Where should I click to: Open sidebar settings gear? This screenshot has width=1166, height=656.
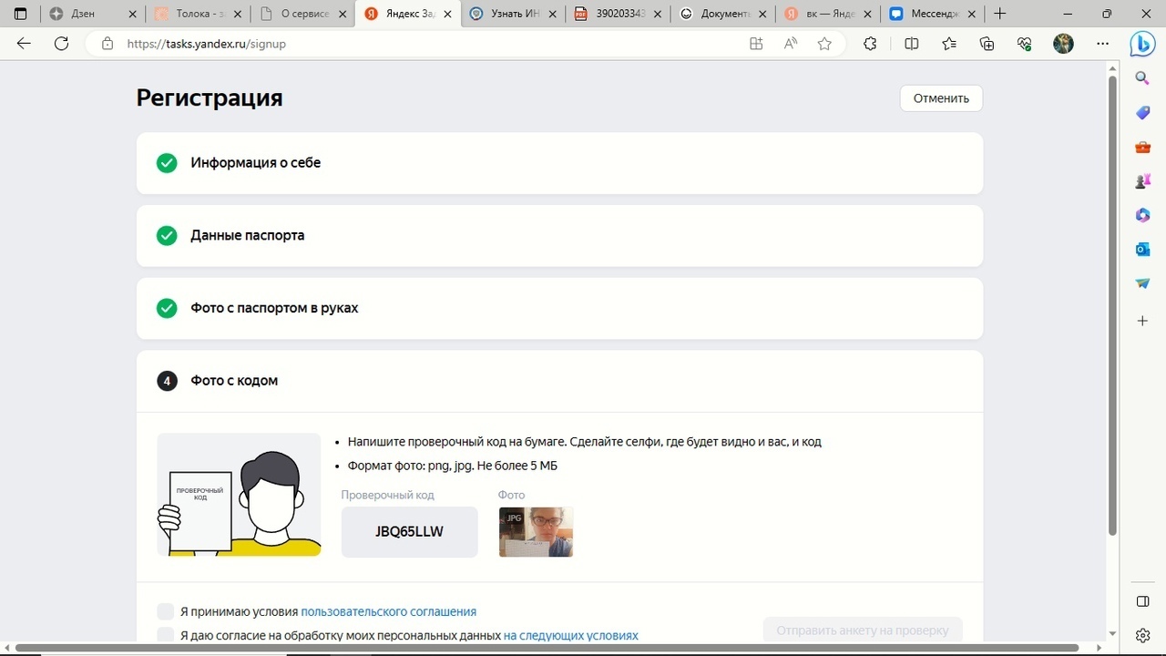pos(1142,635)
